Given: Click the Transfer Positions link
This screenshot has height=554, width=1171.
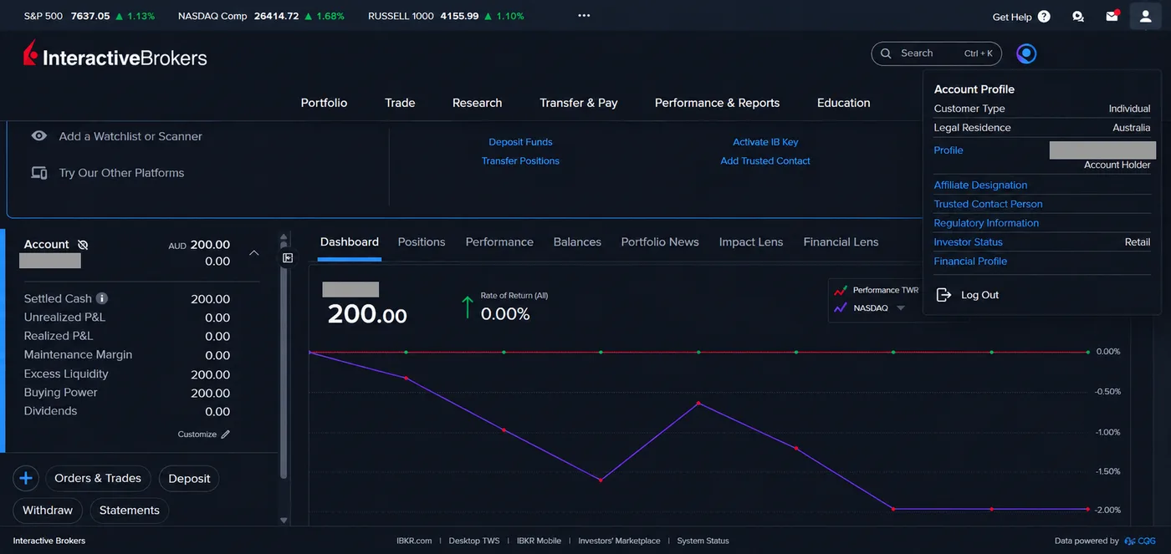Looking at the screenshot, I should [x=520, y=160].
